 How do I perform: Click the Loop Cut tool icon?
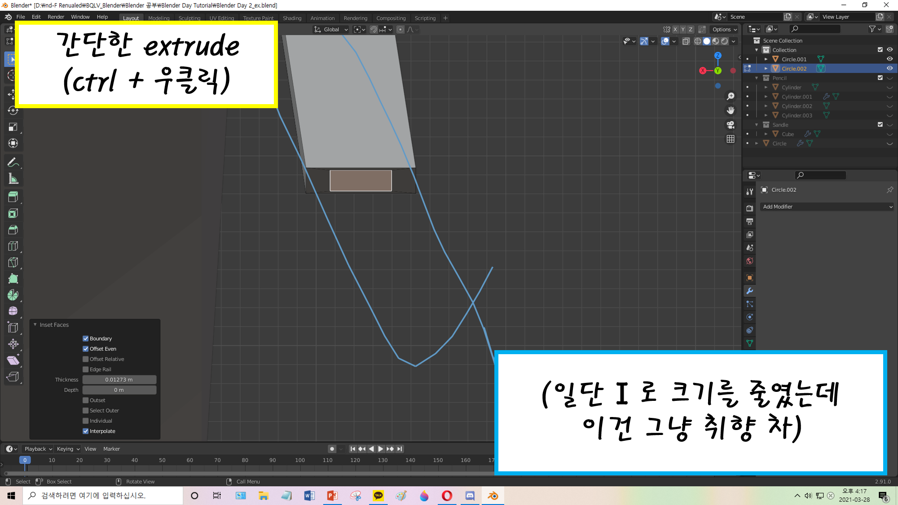13,246
